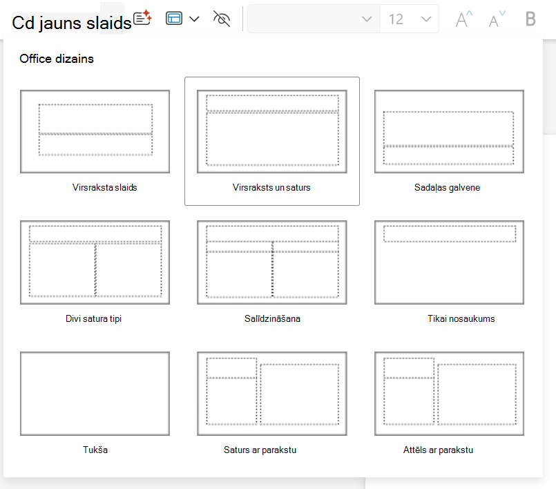The width and height of the screenshot is (556, 489).
Task: Click the Divi satura tipi label text
Action: click(x=94, y=318)
